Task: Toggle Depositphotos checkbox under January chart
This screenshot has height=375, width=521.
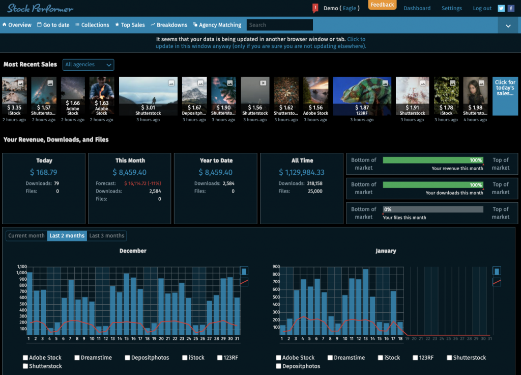Action: 278,366
